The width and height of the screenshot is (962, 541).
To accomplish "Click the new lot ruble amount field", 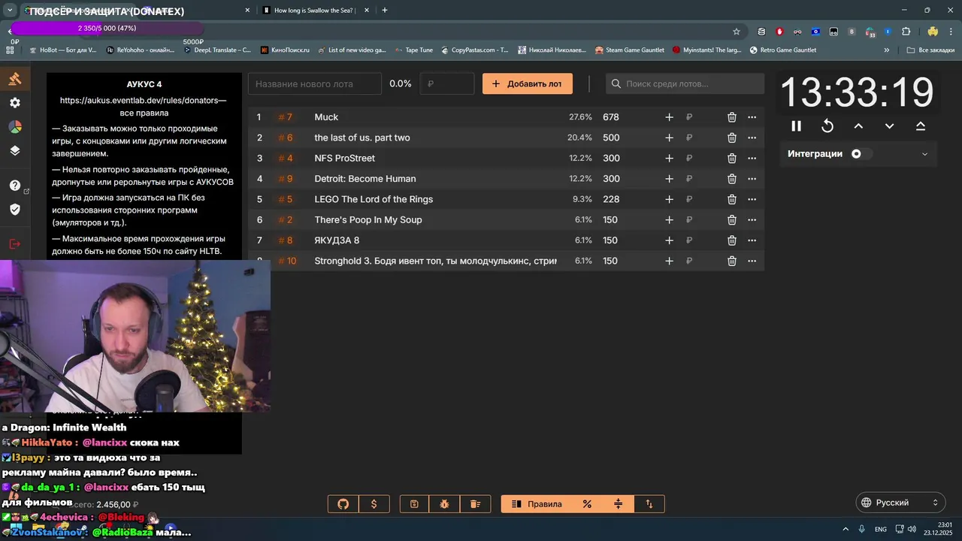I will (447, 83).
